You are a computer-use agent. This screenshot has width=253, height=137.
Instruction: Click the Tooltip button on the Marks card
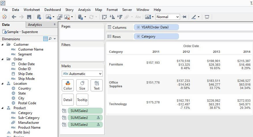82,100
